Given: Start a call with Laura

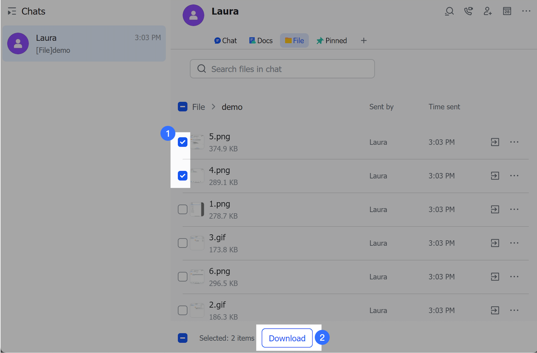Looking at the screenshot, I should pos(468,11).
